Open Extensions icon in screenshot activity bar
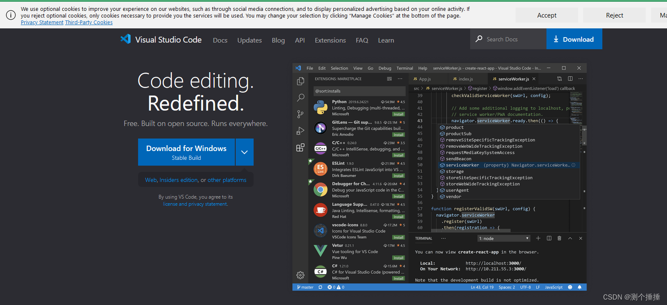Image resolution: width=667 pixels, height=305 pixels. pyautogui.click(x=300, y=147)
